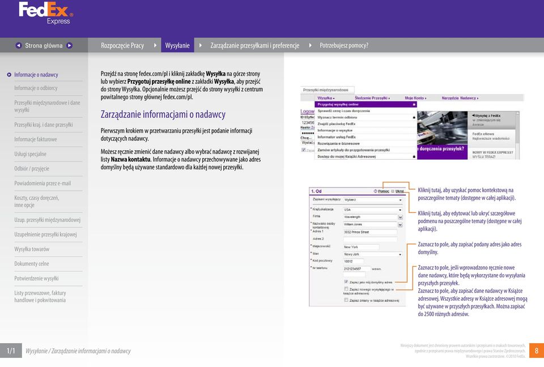Click the collapse icon beside Ukryj
This screenshot has height=367, width=544.
click(x=393, y=191)
